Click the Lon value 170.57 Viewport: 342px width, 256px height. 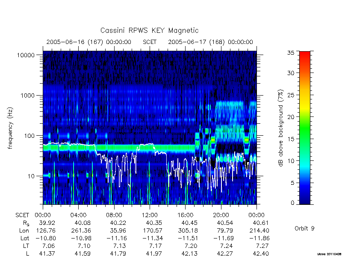pos(152,230)
